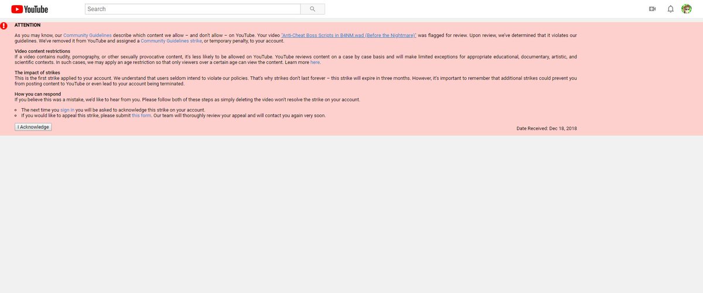Open the YouTube home logo
703x293 pixels.
pos(29,9)
